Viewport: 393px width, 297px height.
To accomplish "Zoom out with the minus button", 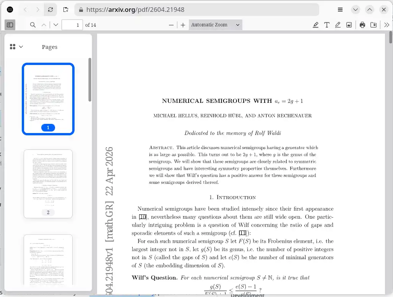I will [x=171, y=25].
